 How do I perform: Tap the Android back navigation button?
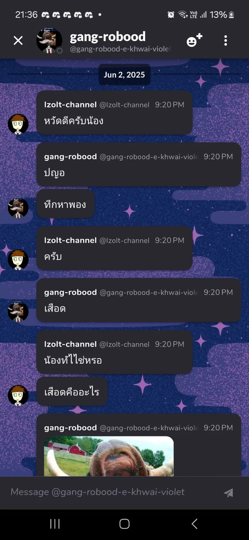coord(194,524)
